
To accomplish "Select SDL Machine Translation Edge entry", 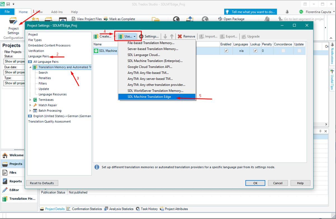I will (157, 97).
